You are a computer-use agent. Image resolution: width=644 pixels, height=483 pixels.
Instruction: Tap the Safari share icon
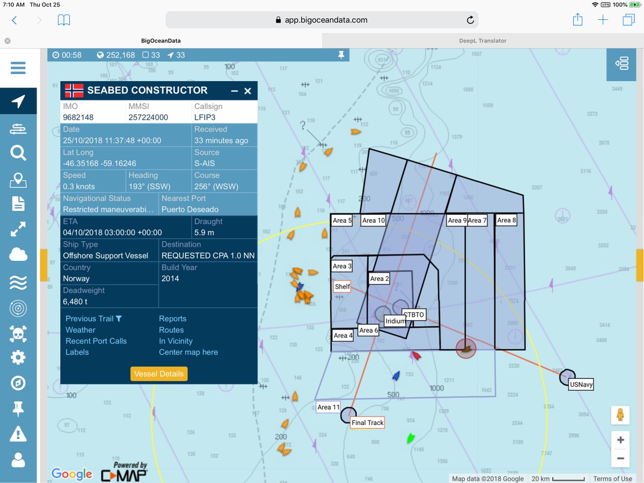coord(577,19)
